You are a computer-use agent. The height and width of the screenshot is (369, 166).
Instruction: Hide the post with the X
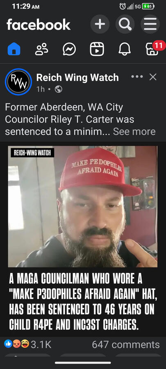(x=153, y=77)
